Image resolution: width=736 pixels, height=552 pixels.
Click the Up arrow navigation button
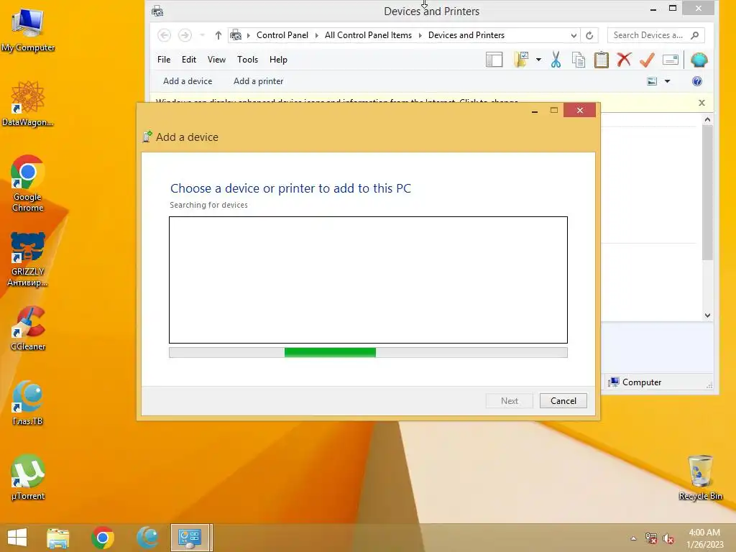click(x=218, y=35)
